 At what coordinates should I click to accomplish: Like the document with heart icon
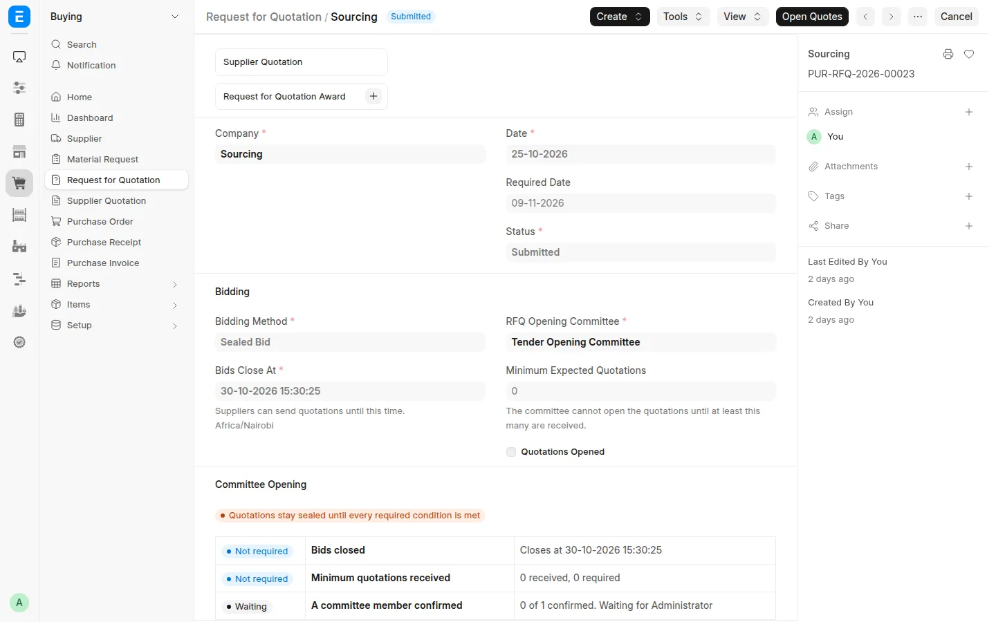[969, 54]
